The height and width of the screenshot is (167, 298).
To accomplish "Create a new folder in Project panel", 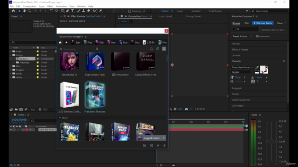I will click(x=16, y=109).
